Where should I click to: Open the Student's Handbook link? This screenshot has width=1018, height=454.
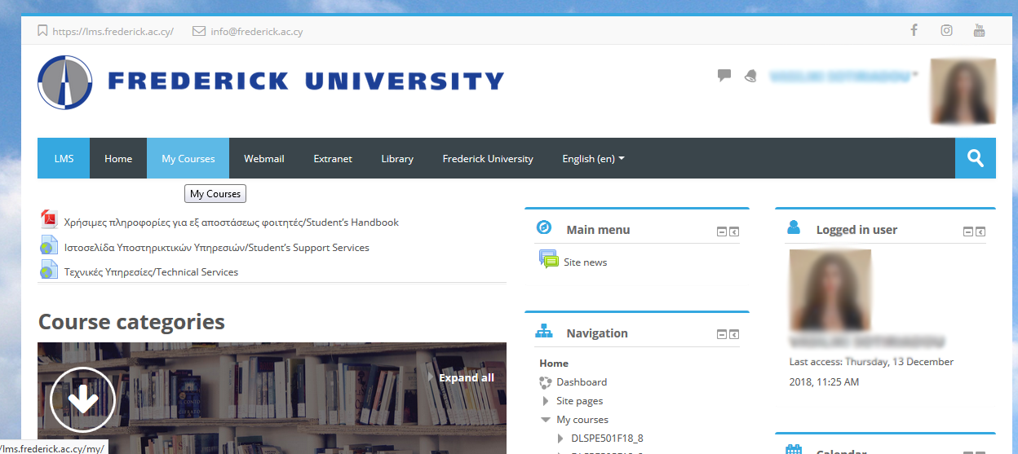coord(231,222)
